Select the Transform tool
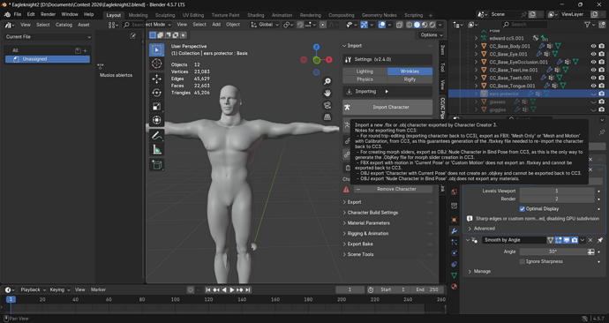Screen dimensions: 609x323 pos(157,120)
